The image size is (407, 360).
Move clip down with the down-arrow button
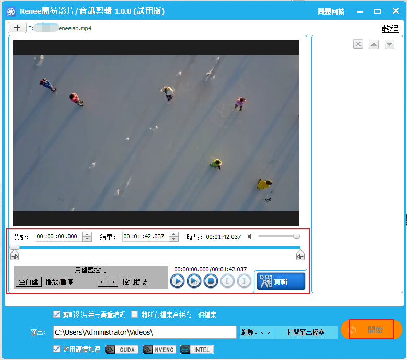click(389, 44)
